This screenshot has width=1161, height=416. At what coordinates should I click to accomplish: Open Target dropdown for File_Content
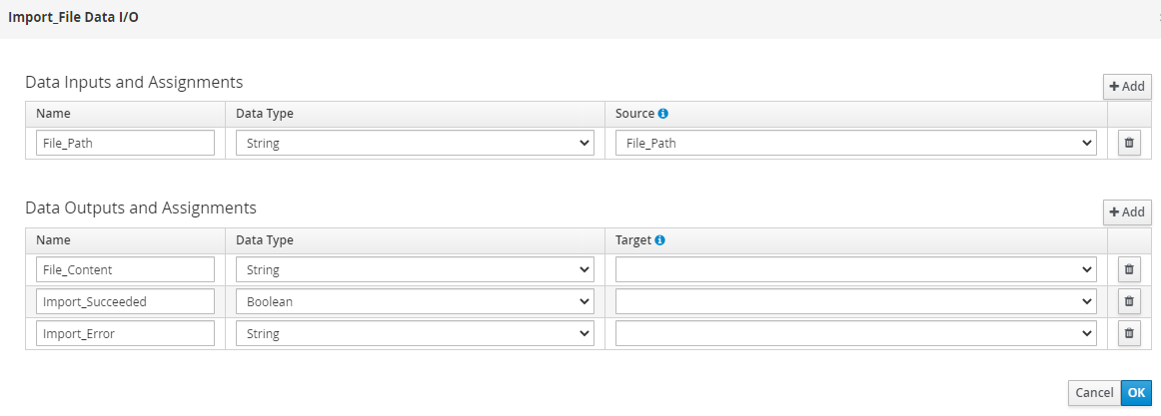[856, 269]
